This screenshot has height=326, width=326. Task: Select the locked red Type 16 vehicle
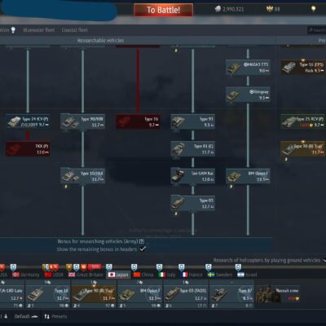138,121
